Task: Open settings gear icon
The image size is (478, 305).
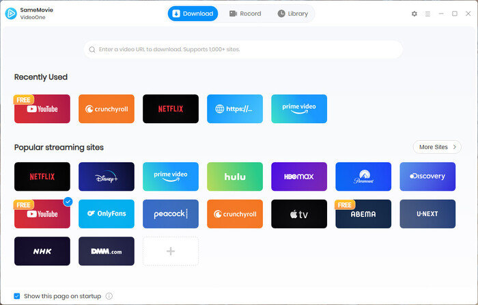Action: coord(414,14)
